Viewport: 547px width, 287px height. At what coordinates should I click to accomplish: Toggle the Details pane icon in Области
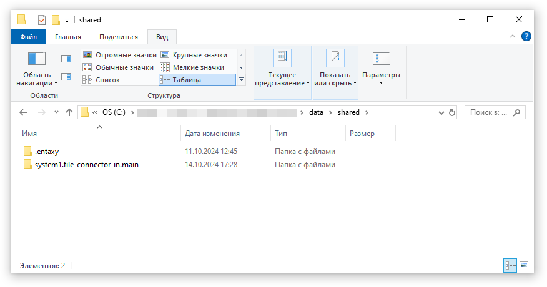(x=66, y=77)
